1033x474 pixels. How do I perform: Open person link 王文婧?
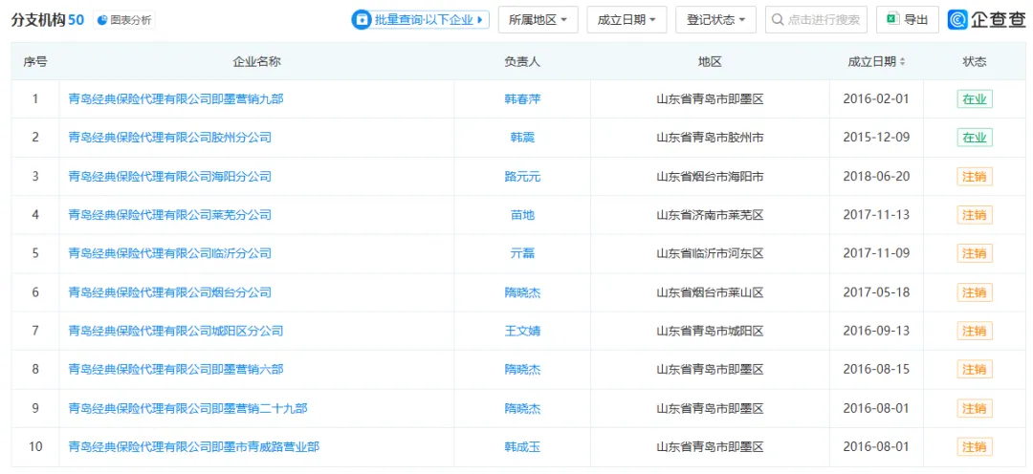click(x=522, y=331)
